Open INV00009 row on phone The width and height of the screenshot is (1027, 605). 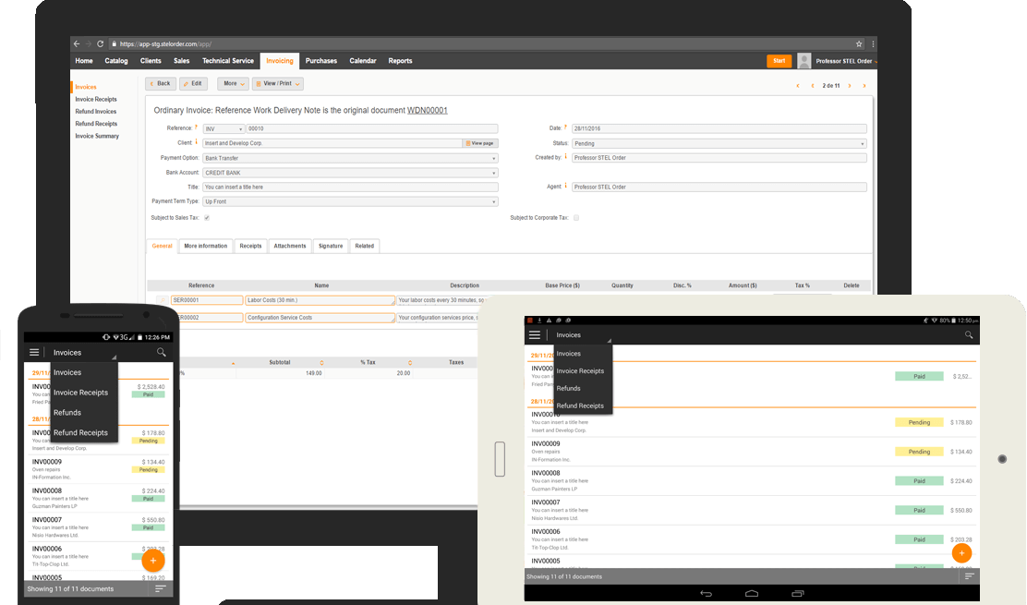coord(98,469)
